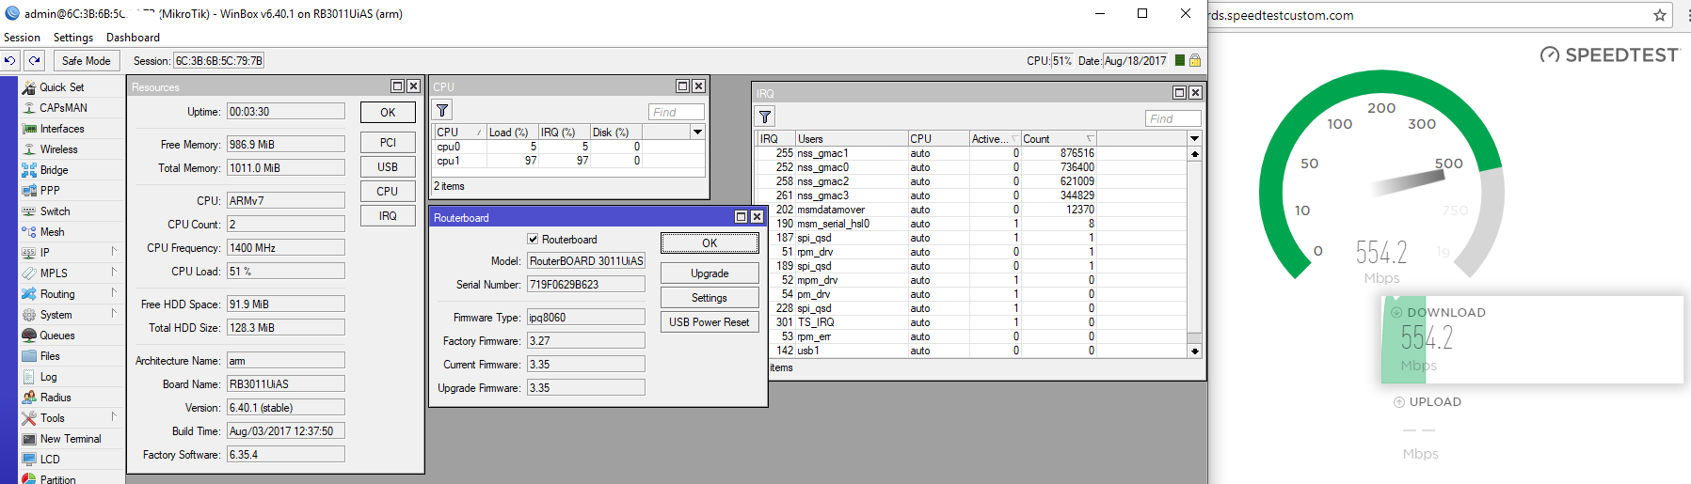Image resolution: width=1691 pixels, height=484 pixels.
Task: Click the Session address field
Action: click(x=218, y=60)
